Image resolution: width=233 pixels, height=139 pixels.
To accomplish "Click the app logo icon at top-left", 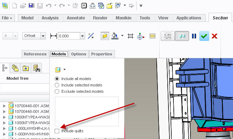I will pyautogui.click(x=5, y=6).
